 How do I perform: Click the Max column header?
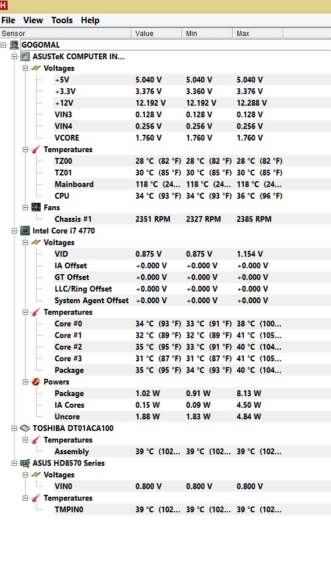tap(258, 34)
